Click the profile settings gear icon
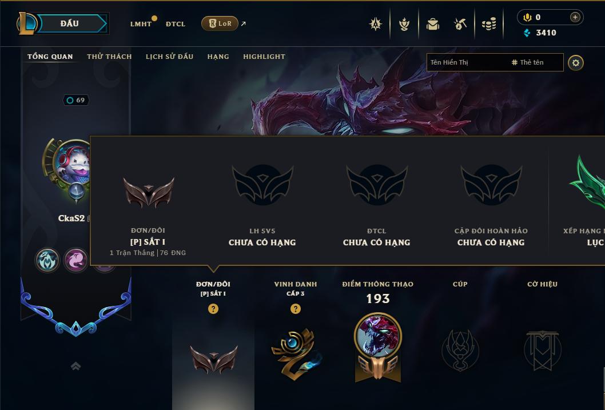Screen dimensions: 605x410 coord(576,63)
